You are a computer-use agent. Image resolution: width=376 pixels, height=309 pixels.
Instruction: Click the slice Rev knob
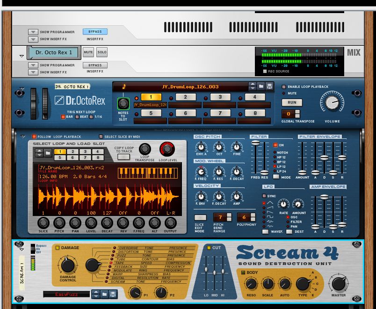123,223
